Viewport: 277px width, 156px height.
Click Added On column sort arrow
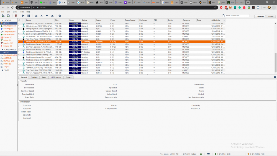point(224,20)
